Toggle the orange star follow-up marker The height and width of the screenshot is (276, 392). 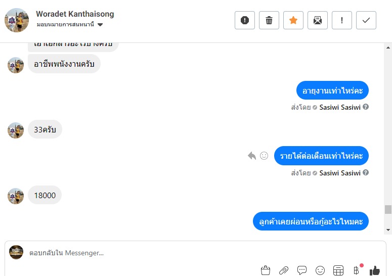coord(293,20)
